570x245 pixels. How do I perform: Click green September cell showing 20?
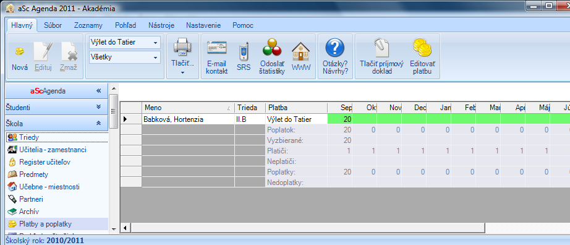pyautogui.click(x=340, y=119)
